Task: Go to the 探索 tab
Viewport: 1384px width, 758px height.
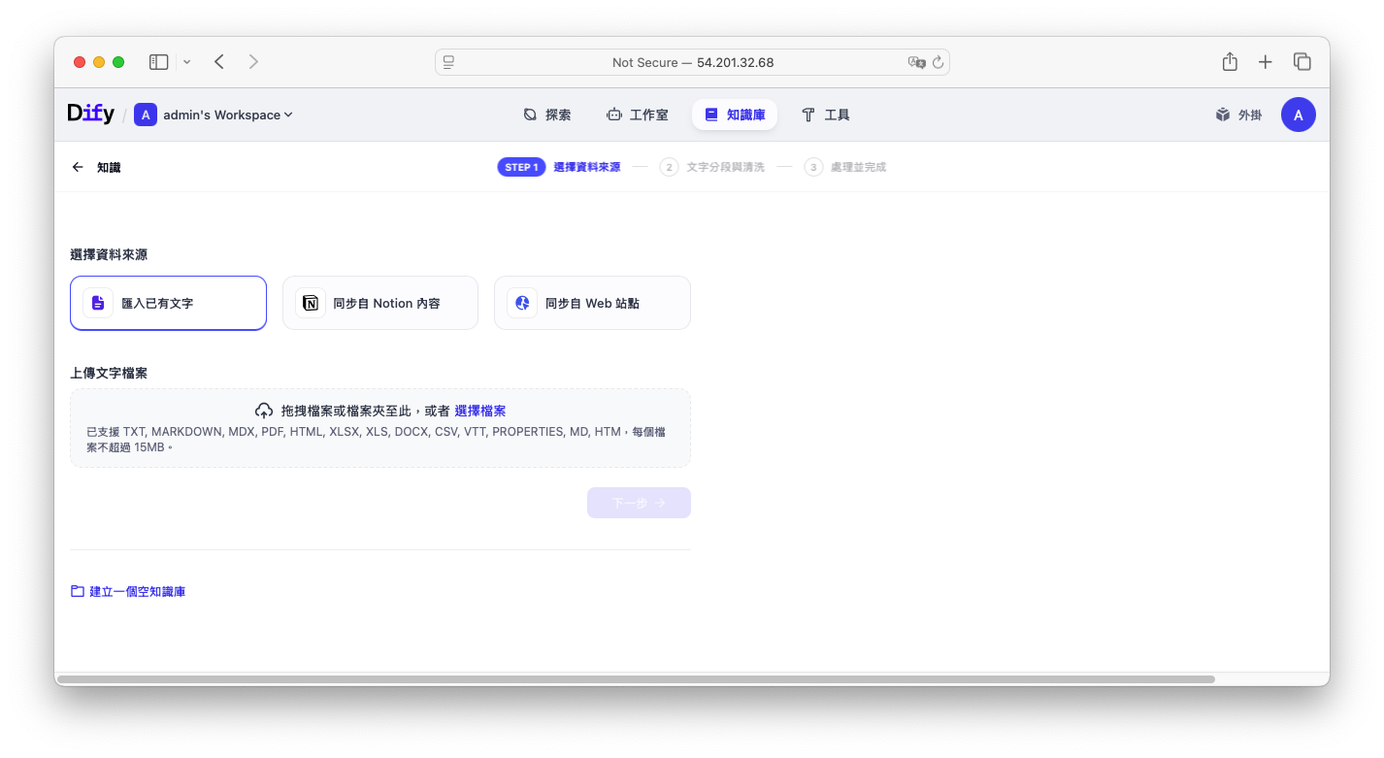Action: 546,115
